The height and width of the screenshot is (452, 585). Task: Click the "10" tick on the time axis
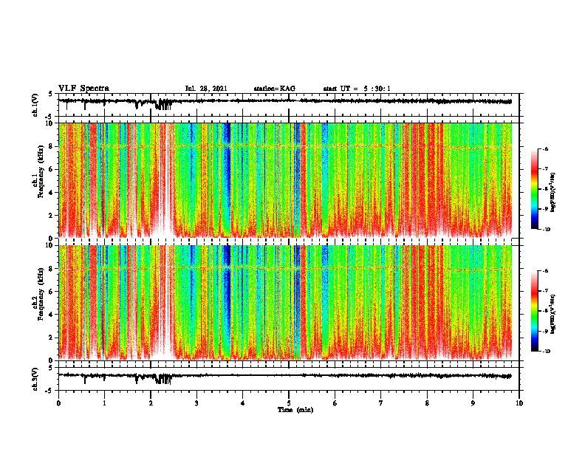pyautogui.click(x=519, y=403)
